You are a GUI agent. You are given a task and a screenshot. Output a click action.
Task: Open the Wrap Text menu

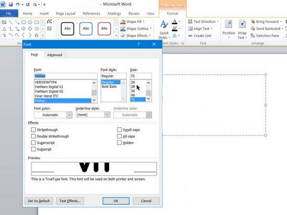(x=242, y=29)
